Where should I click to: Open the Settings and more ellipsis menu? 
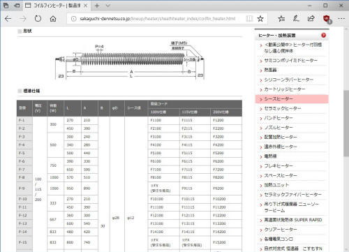click(341, 19)
